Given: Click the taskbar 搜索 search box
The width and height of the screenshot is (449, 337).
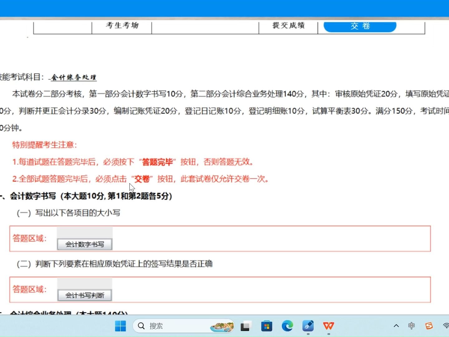Looking at the screenshot, I should pos(183,326).
